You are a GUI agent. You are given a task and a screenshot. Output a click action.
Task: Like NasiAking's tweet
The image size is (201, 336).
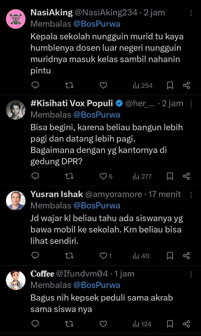click(x=103, y=85)
